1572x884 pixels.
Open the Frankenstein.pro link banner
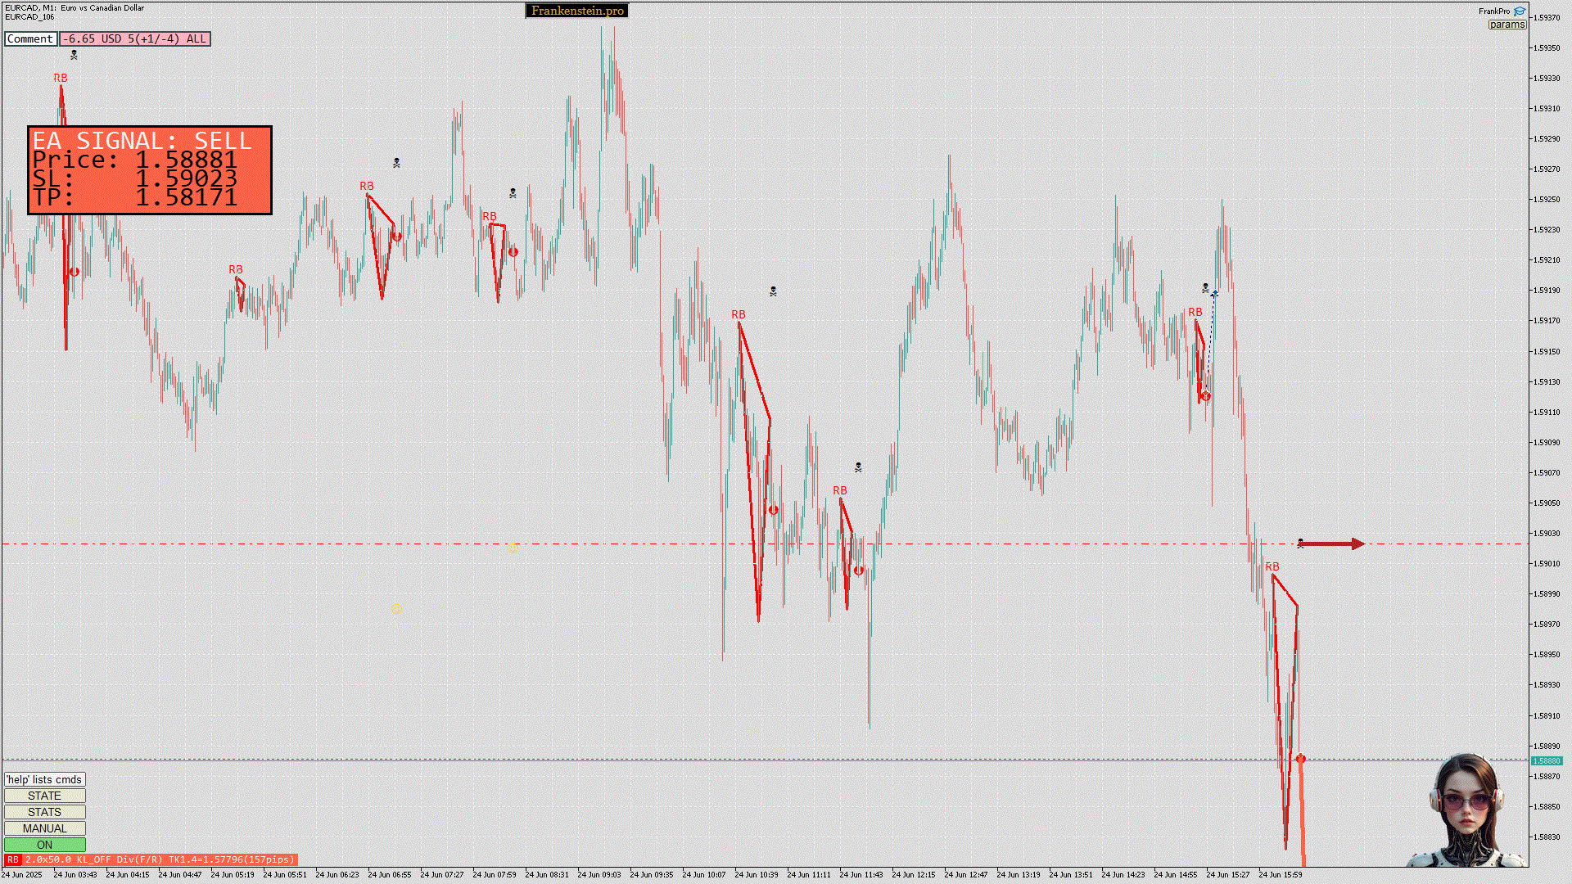577,11
